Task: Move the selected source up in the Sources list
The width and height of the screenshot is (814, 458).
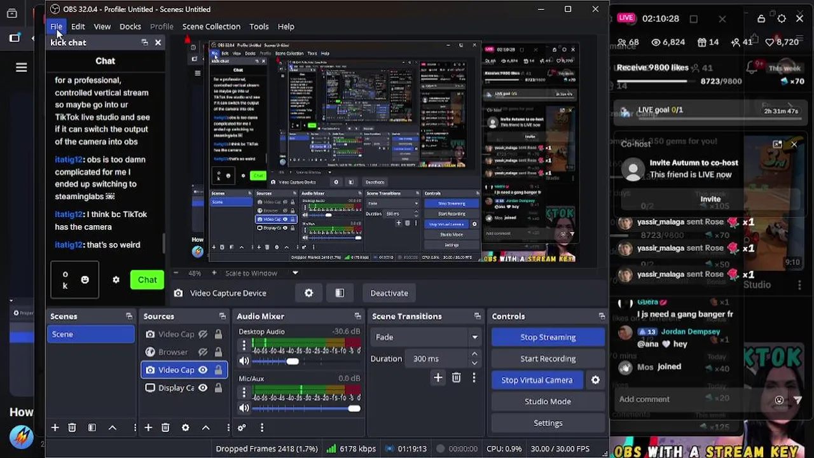Action: (x=205, y=428)
